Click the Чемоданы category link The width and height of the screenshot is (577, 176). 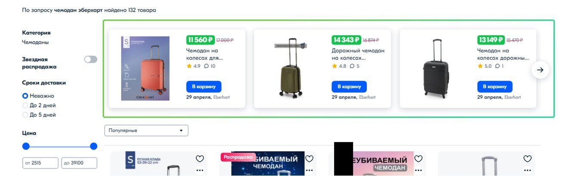35,42
